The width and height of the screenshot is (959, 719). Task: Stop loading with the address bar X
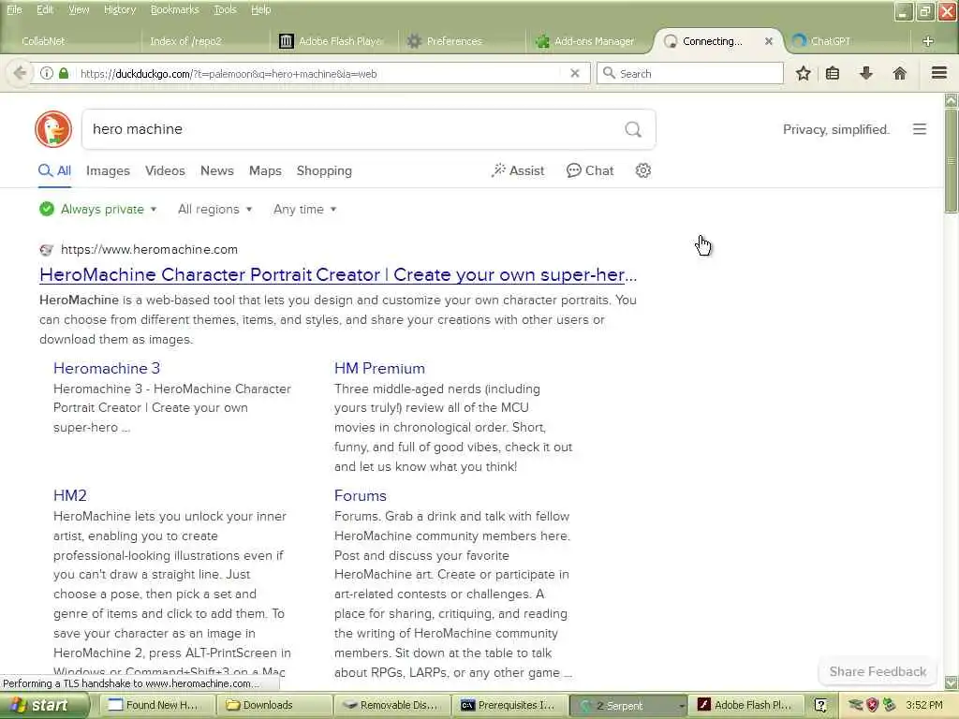pos(575,73)
